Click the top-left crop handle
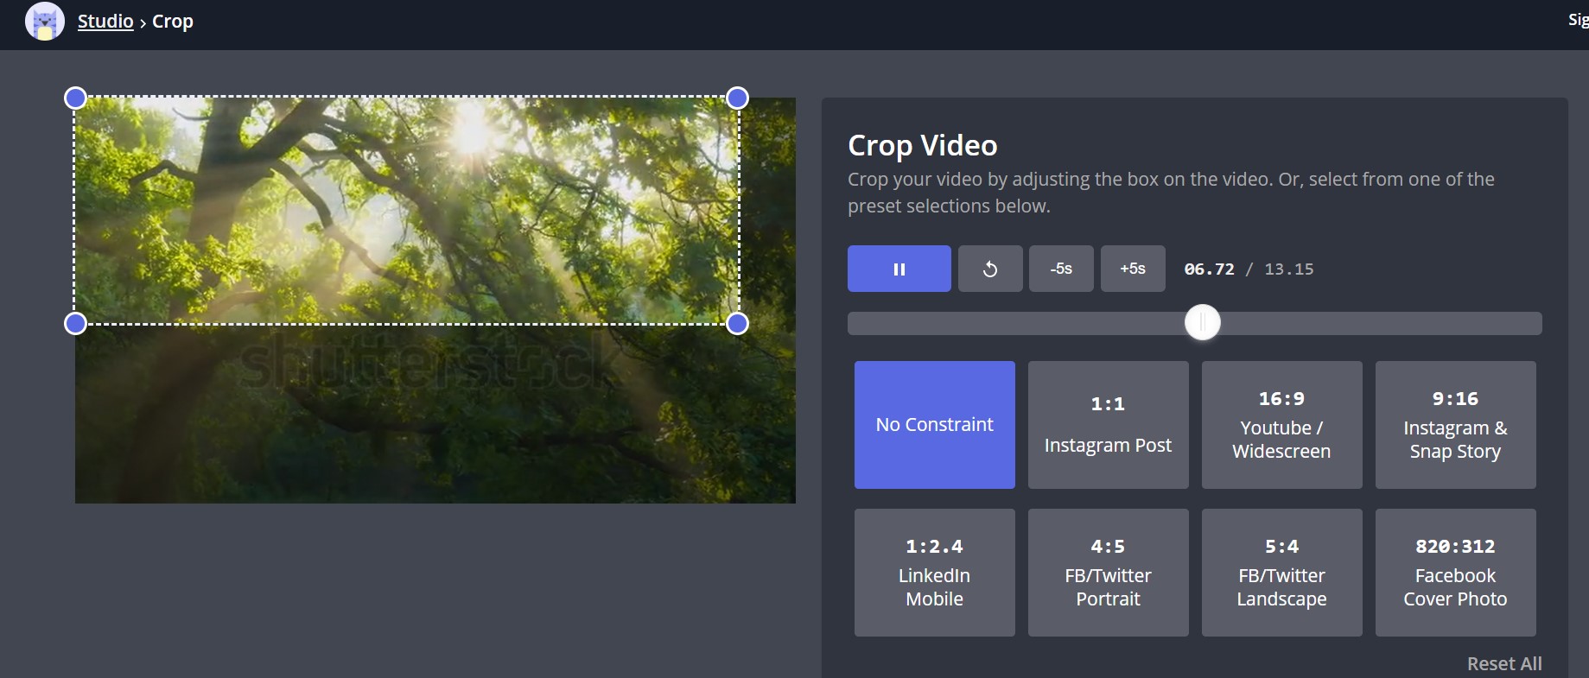1589x678 pixels. 76,98
